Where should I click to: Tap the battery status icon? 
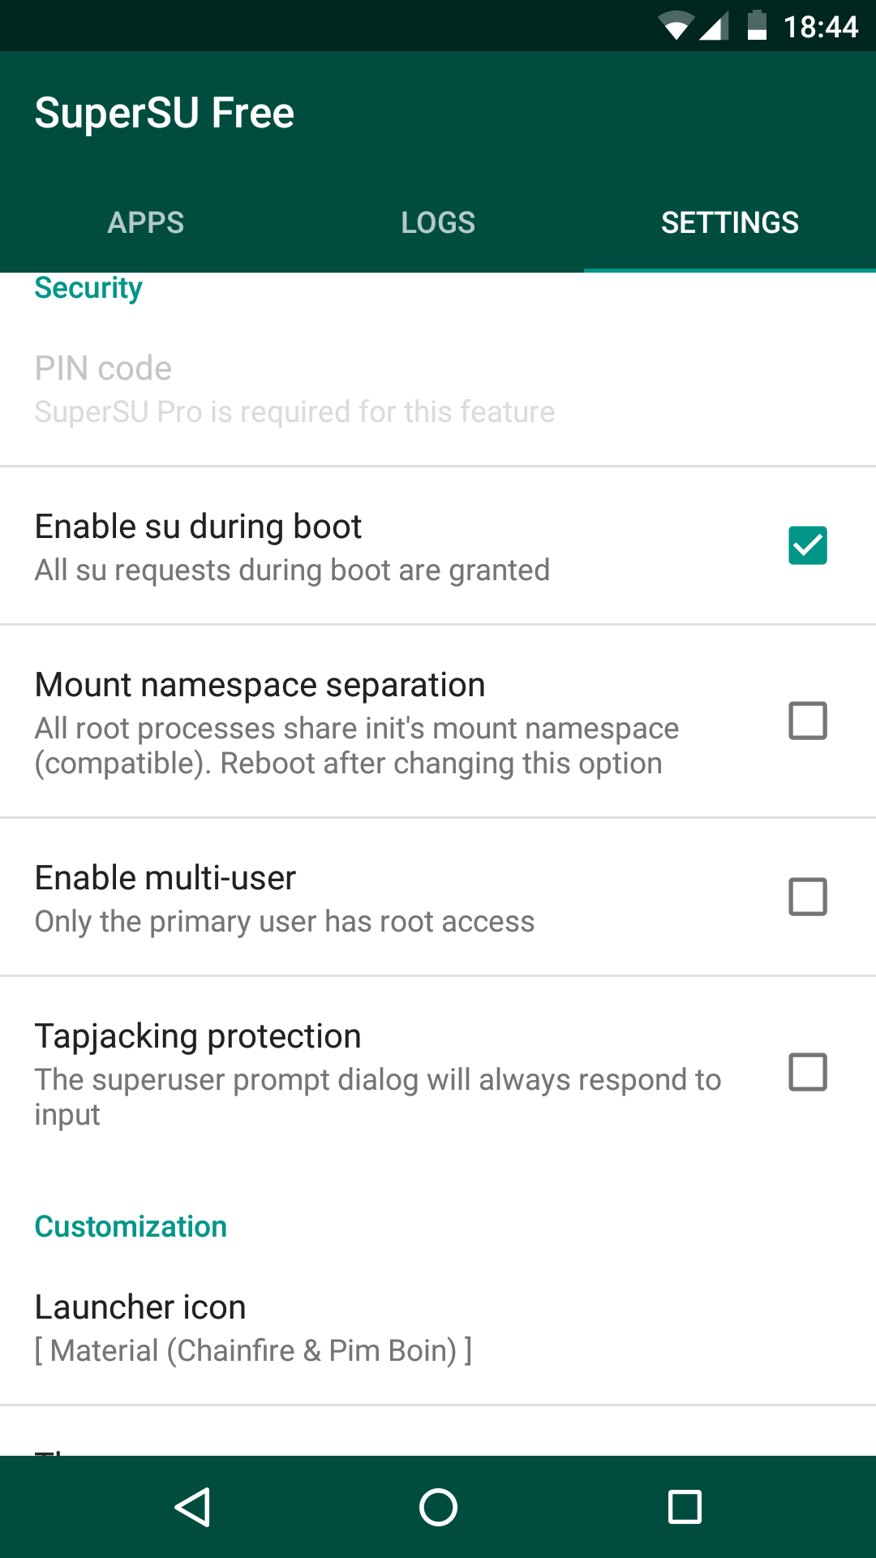(757, 25)
